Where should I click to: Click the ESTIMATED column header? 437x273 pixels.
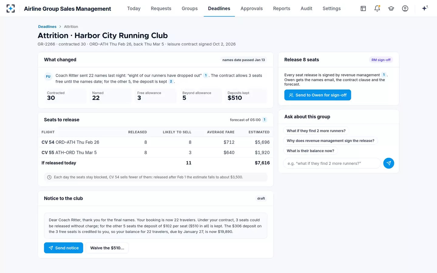point(259,132)
